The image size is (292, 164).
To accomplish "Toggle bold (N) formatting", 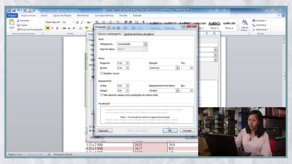I will (x=48, y=28).
